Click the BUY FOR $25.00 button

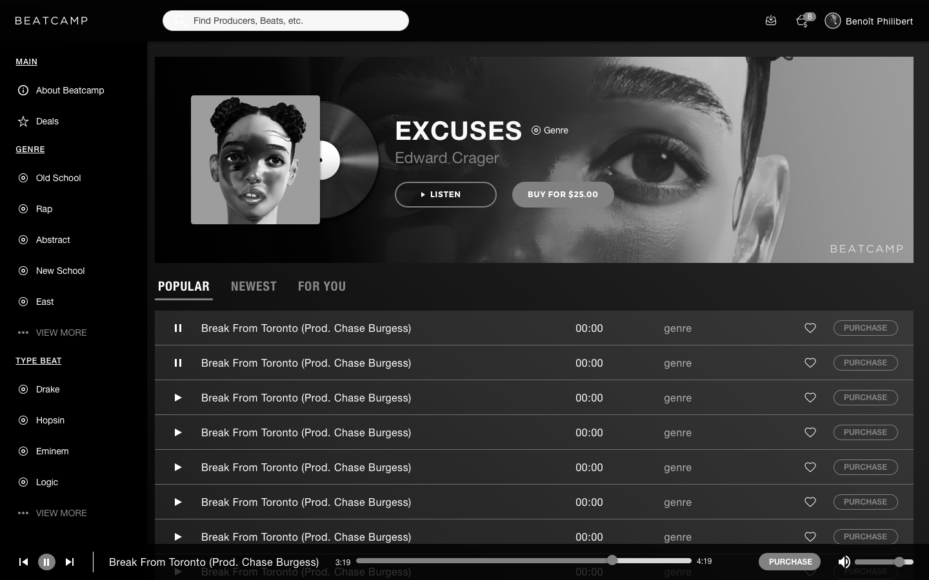(x=563, y=195)
